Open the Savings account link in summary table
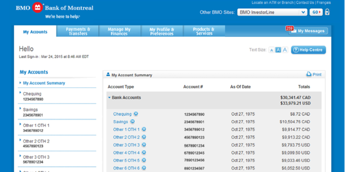 tap(121, 122)
